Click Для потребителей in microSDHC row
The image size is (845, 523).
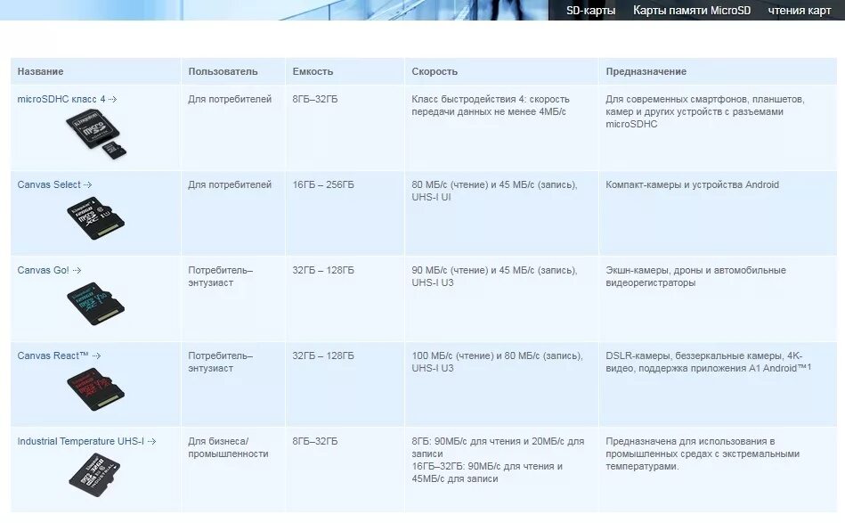(230, 99)
